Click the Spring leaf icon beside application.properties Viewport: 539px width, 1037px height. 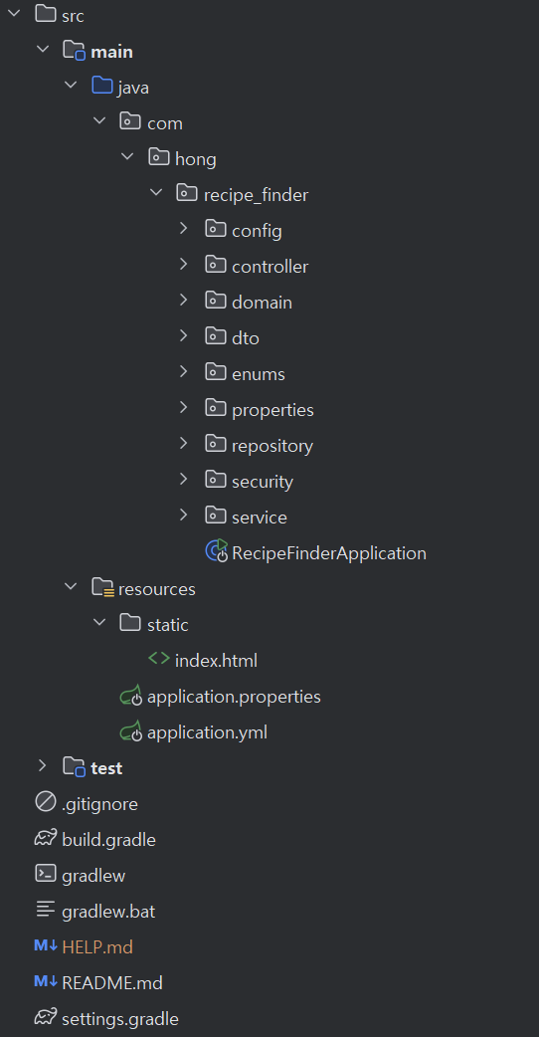tap(131, 696)
